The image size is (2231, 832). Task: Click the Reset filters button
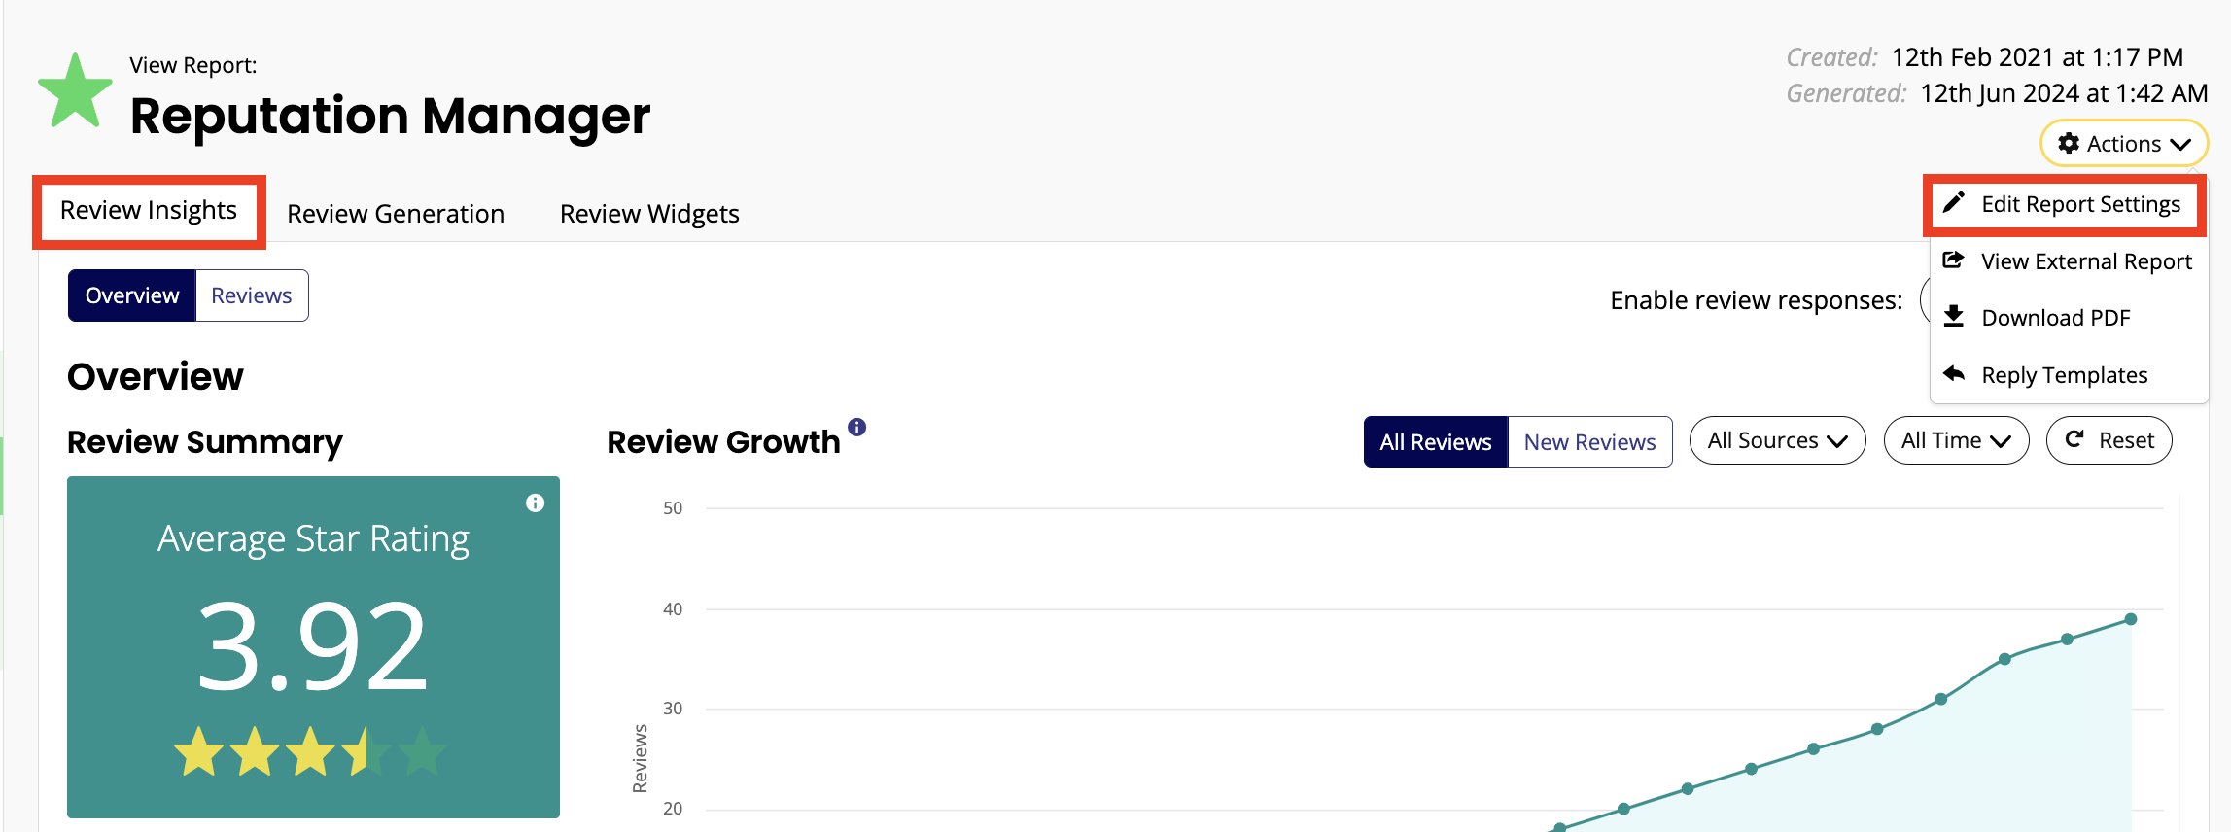[2109, 440]
